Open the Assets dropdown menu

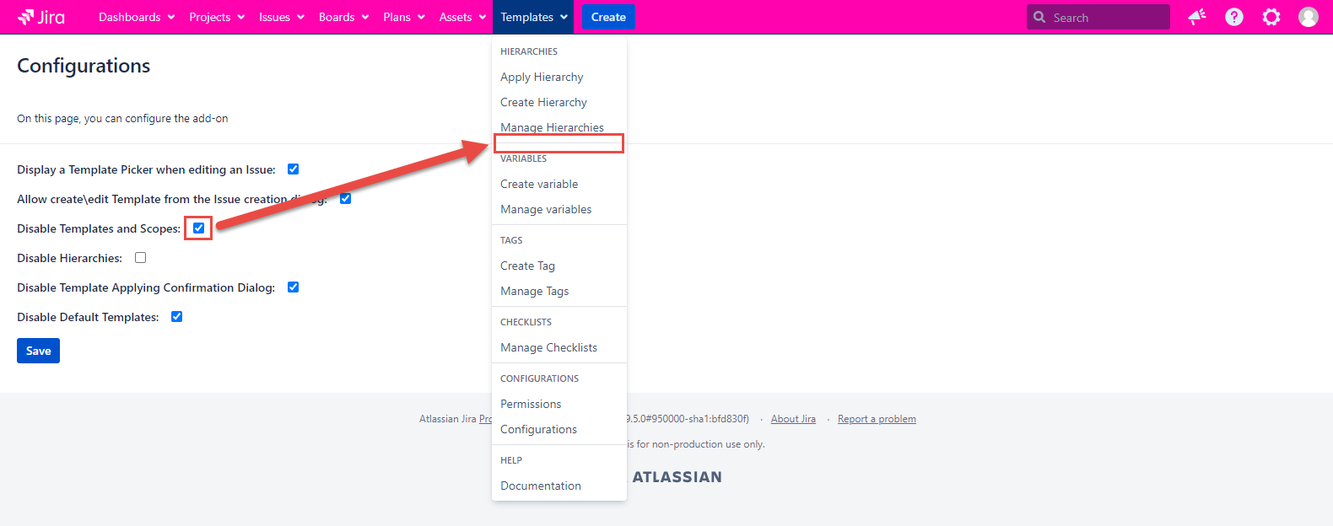tap(462, 17)
